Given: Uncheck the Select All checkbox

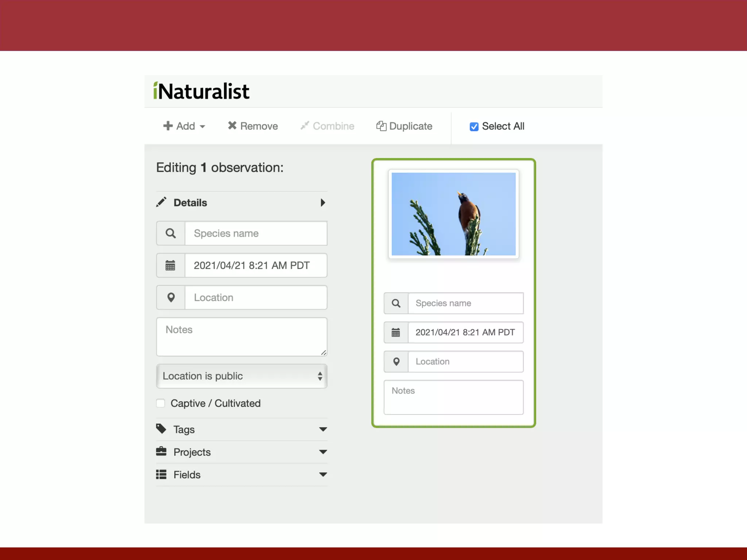Looking at the screenshot, I should [474, 127].
